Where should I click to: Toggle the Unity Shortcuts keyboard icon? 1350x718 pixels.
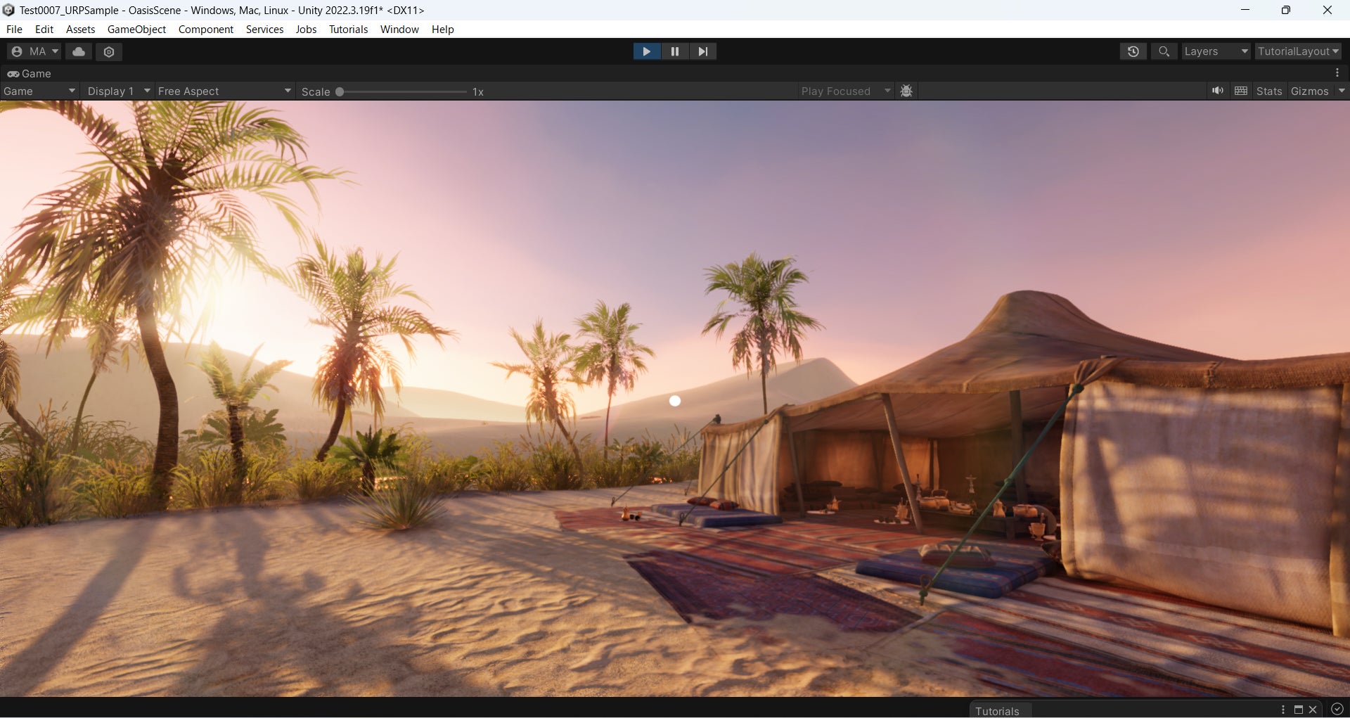(x=1241, y=91)
